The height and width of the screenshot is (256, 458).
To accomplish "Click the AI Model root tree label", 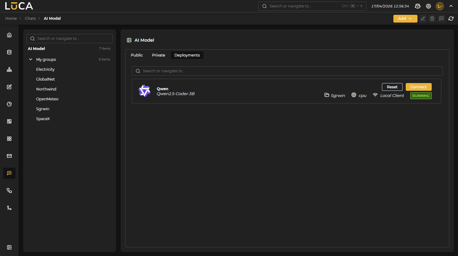I will pos(36,49).
